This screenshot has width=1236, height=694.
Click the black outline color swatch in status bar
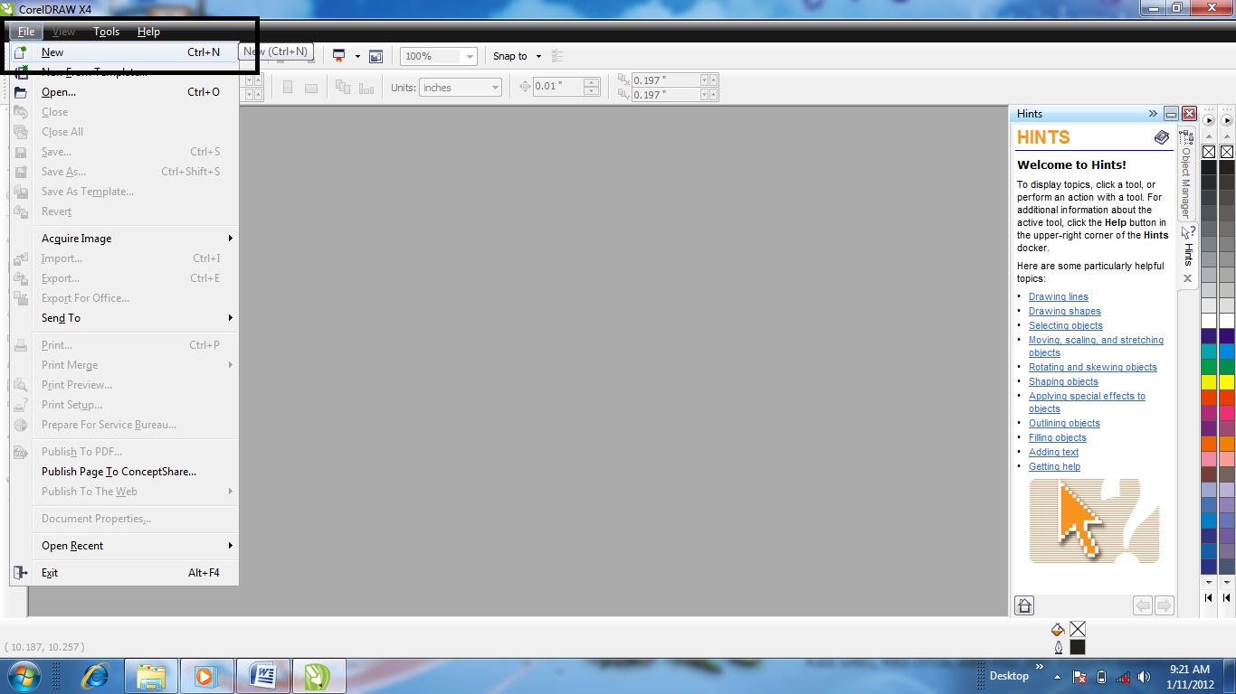point(1078,647)
